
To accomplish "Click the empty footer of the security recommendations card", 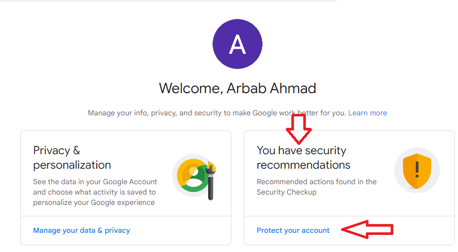I will pyautogui.click(x=423, y=230).
